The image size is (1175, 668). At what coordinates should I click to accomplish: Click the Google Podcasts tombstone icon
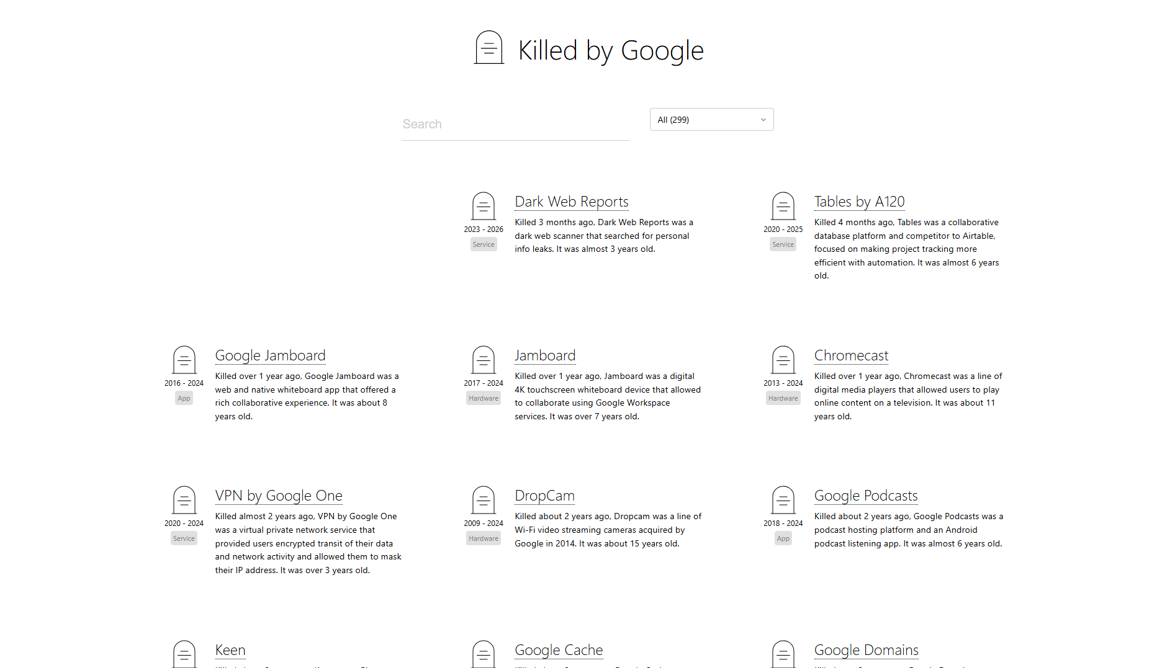coord(783,500)
